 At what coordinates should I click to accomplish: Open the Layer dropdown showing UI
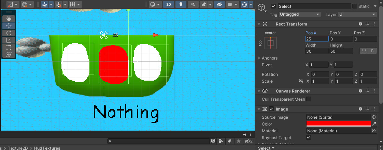point(357,14)
